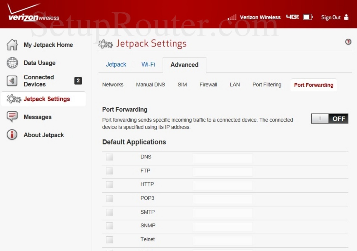This screenshot has height=251, width=357.
Task: Open Data Usage globe icon
Action: click(x=12, y=63)
